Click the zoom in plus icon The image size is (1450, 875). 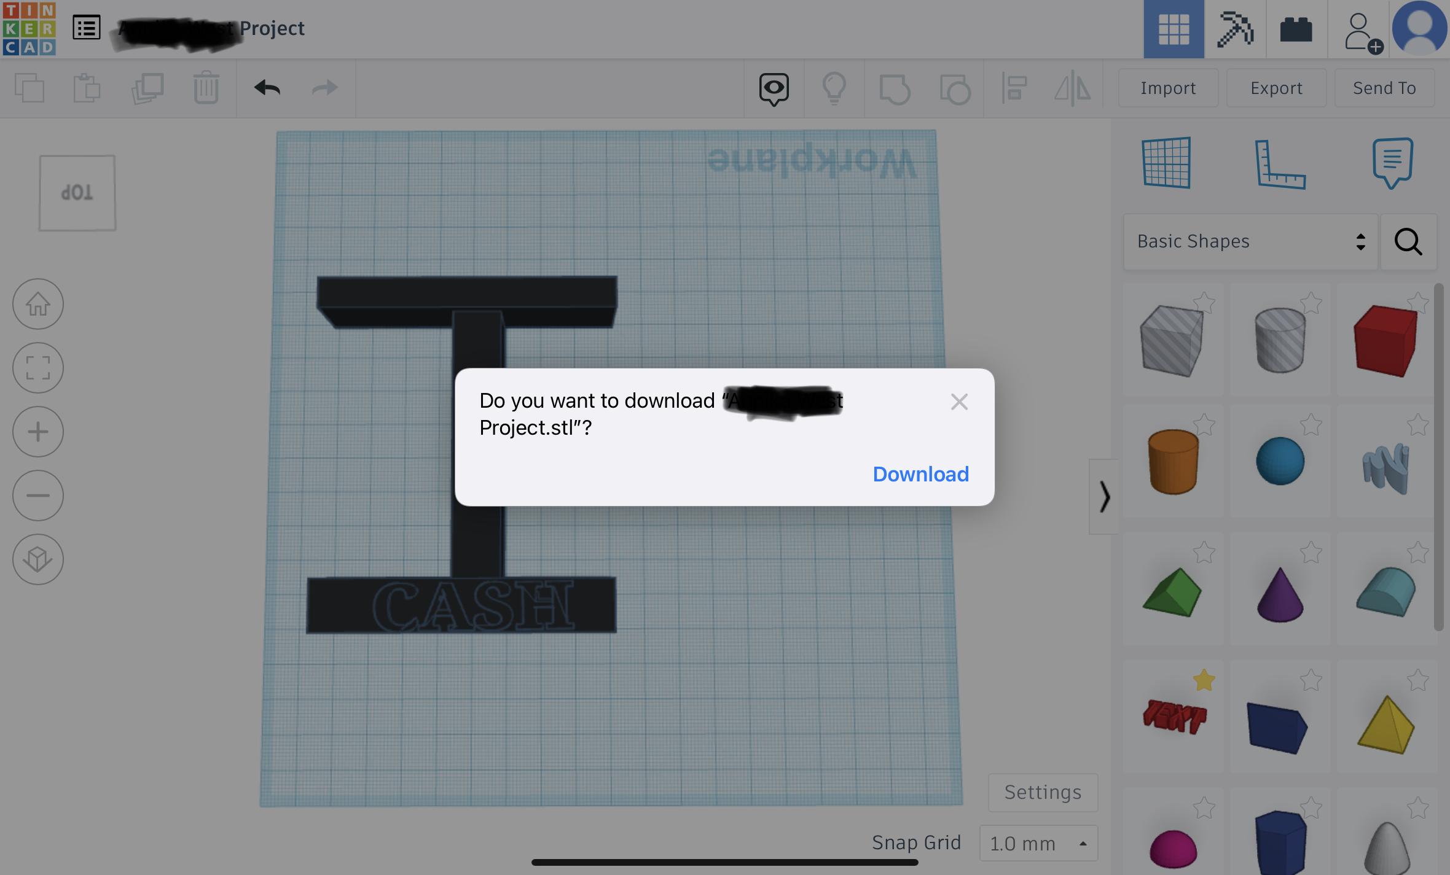[x=38, y=432]
